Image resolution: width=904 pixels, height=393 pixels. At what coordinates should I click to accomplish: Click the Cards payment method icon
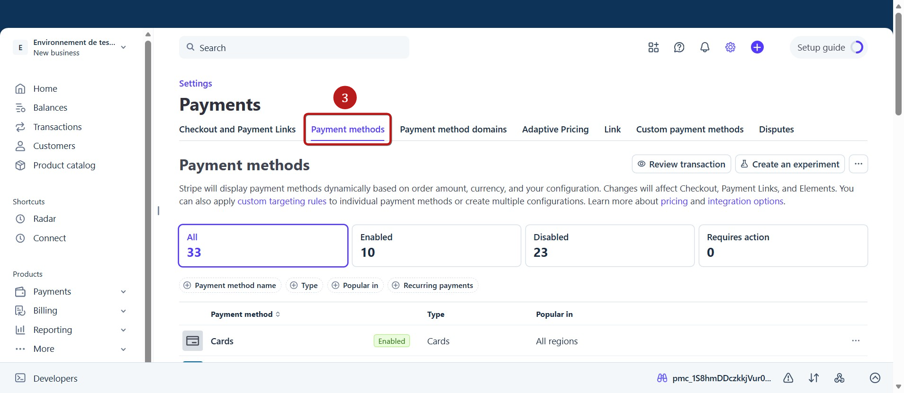pos(192,341)
